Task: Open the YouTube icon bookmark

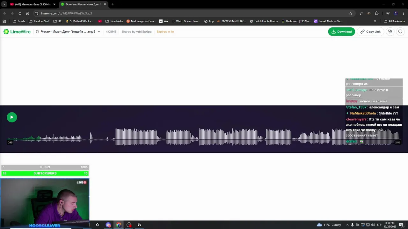Action: (100, 21)
